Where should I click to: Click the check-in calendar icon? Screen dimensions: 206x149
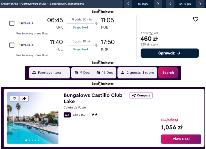pyautogui.click(x=76, y=73)
